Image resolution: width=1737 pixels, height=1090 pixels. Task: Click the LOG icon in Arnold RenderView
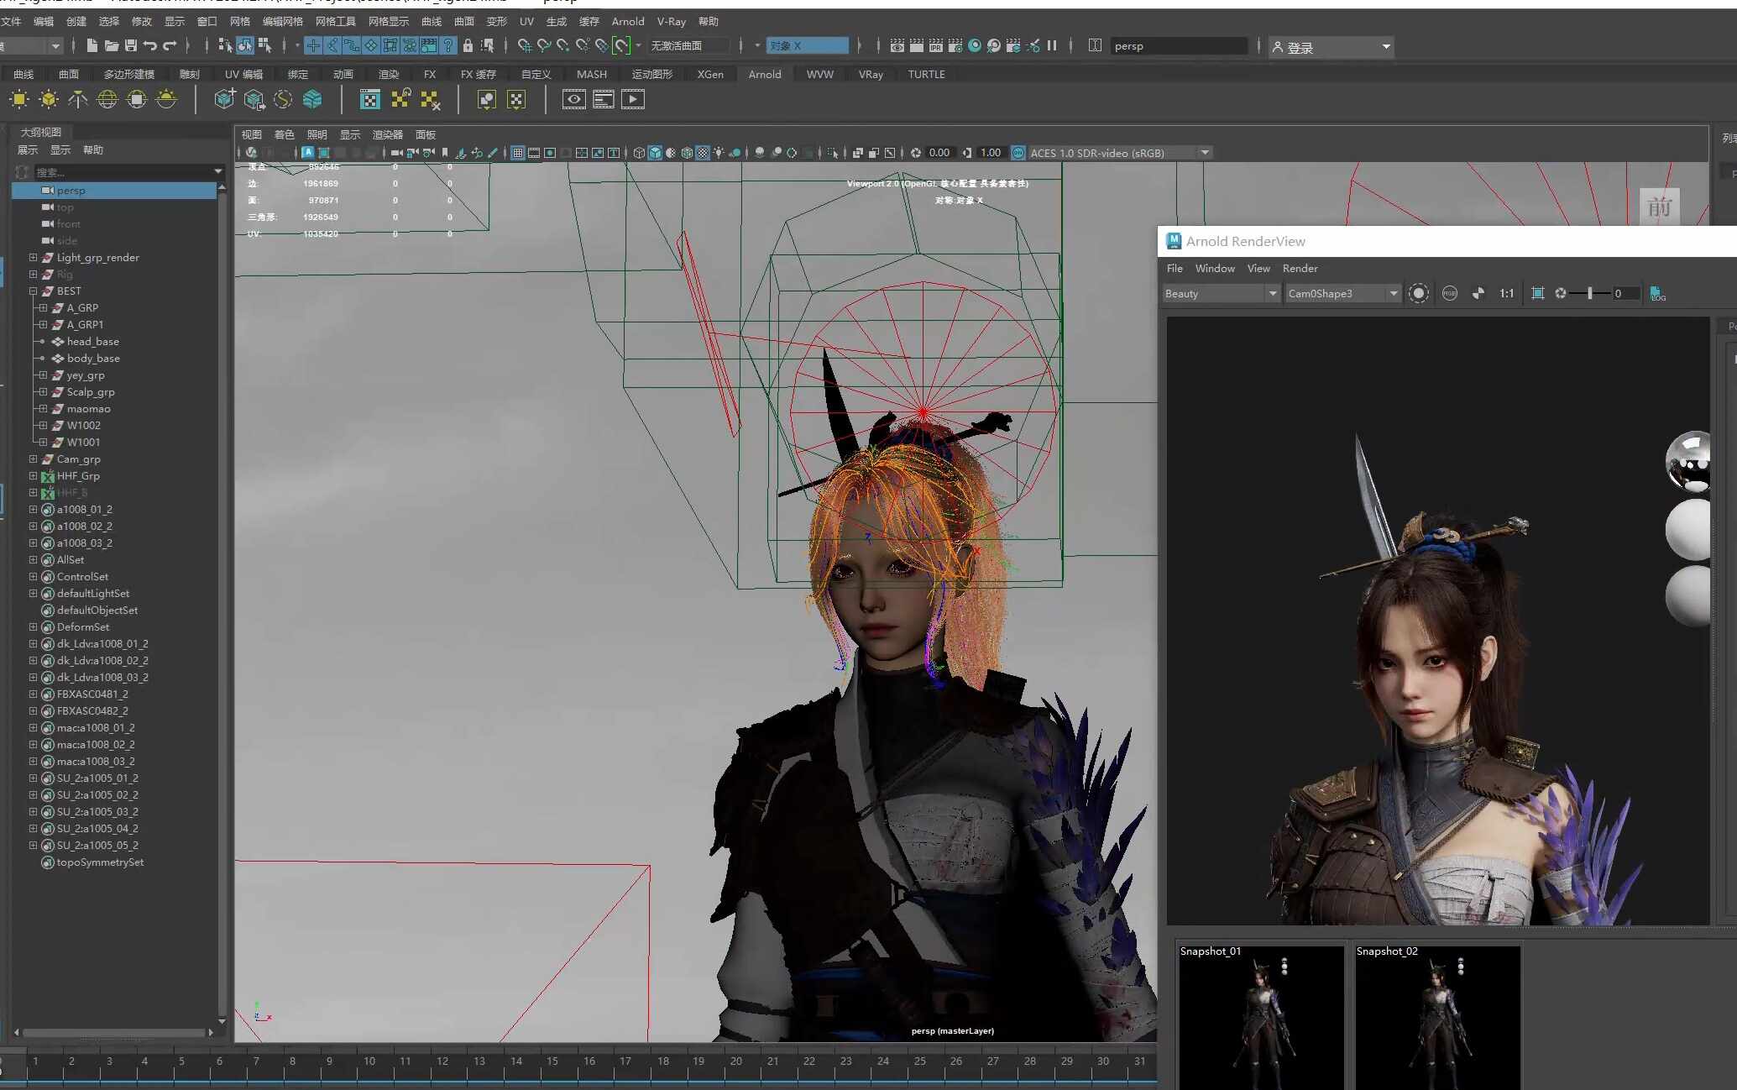1658,293
